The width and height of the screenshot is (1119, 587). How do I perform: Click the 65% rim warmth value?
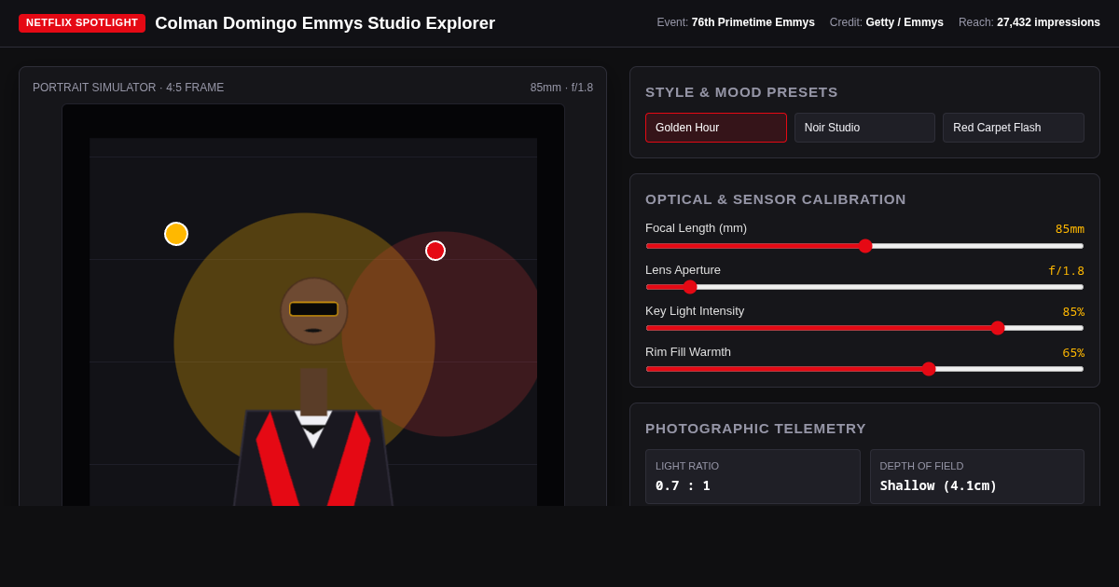(x=1073, y=353)
